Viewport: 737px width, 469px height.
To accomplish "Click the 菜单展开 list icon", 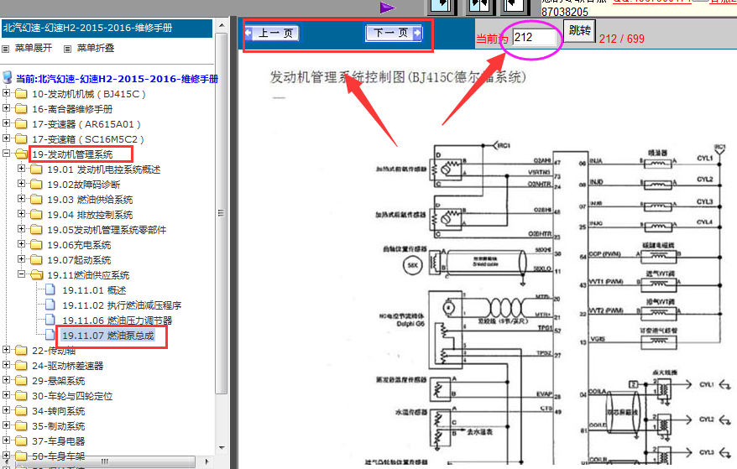I will point(6,49).
